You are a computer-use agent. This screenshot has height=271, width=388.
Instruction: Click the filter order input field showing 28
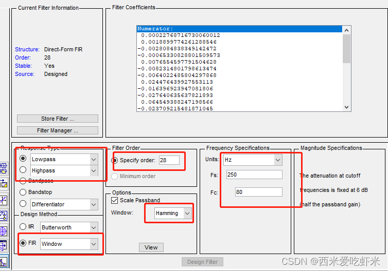click(x=169, y=160)
